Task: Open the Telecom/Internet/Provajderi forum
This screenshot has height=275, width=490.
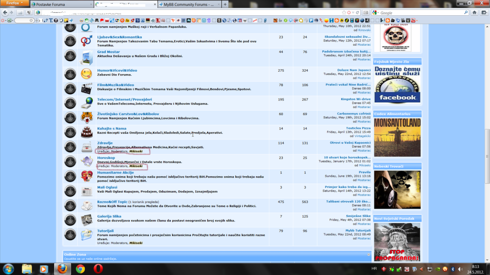Action: click(124, 99)
